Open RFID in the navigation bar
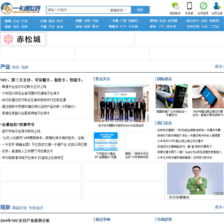Image resolution: width=224 pixels, height=224 pixels. (x=154, y=21)
